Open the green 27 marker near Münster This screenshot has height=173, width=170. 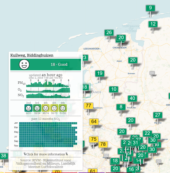tap(158, 115)
